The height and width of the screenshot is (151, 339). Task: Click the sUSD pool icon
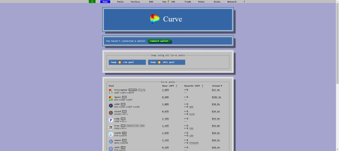pos(111,105)
